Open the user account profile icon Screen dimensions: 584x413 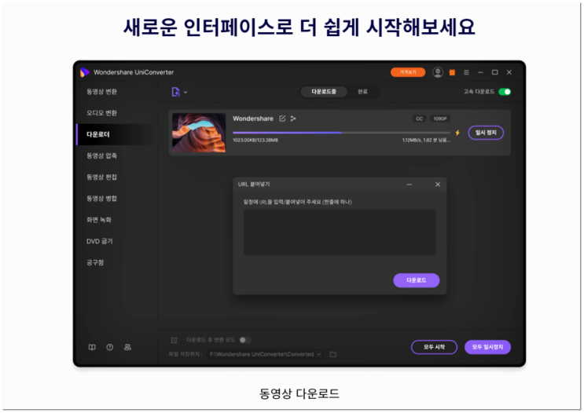pos(438,72)
